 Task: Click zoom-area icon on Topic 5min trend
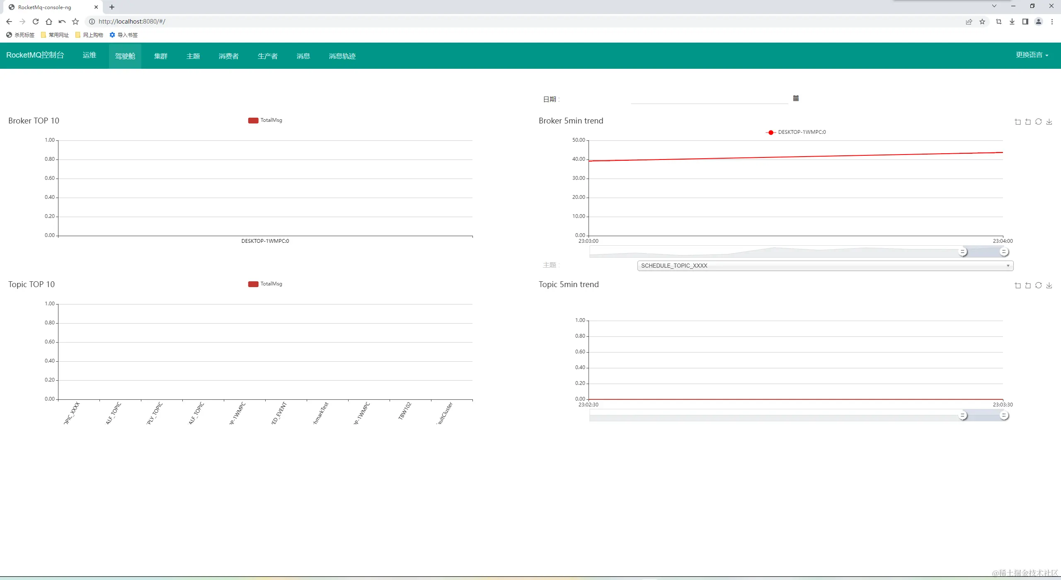[1017, 285]
